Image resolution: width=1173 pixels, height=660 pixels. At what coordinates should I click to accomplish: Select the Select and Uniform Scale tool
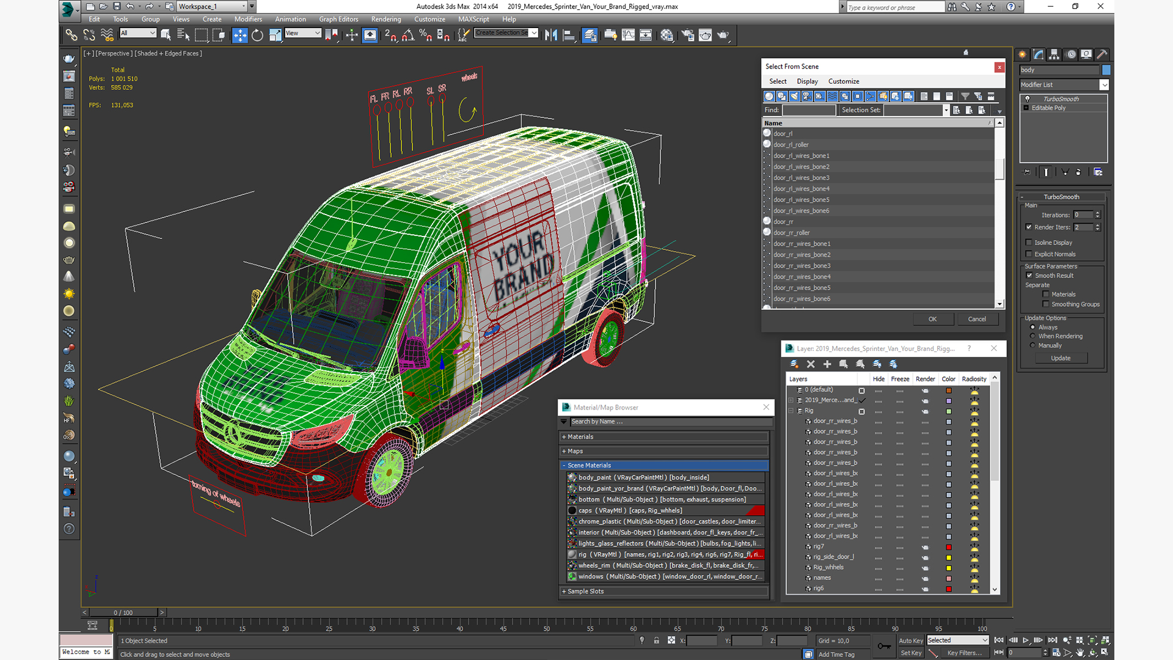point(275,35)
